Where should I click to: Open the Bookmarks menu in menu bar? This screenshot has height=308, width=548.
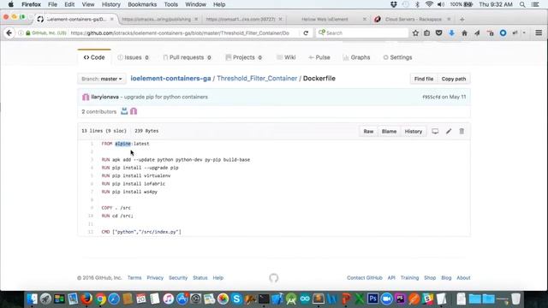click(x=142, y=4)
